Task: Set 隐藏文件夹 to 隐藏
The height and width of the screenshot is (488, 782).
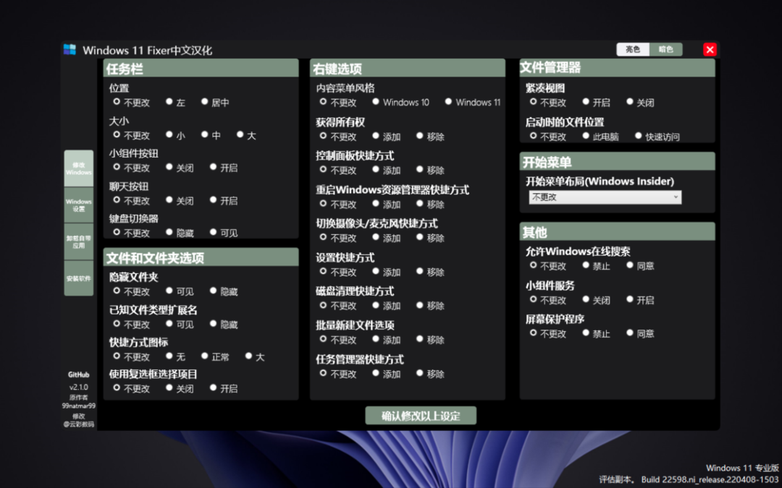Action: pyautogui.click(x=224, y=291)
